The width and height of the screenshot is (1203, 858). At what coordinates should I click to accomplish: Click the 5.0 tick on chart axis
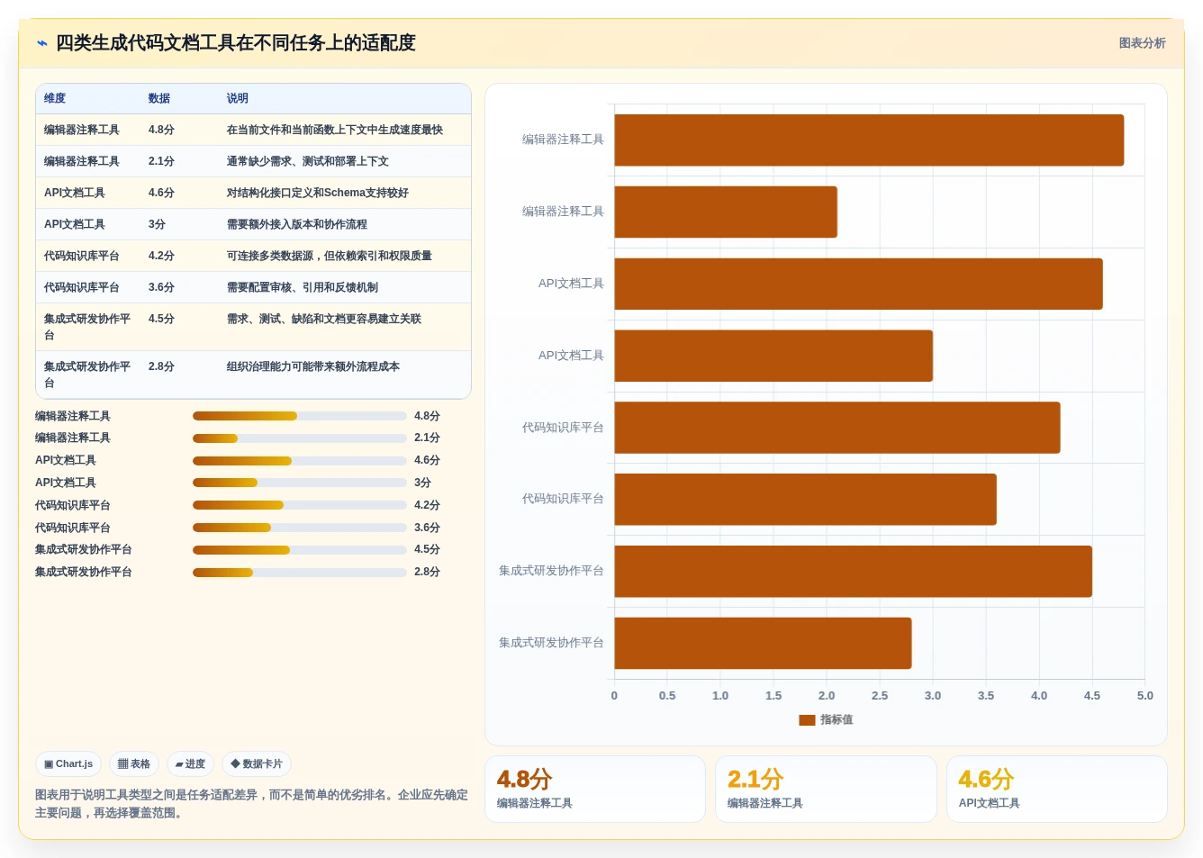pos(1144,696)
